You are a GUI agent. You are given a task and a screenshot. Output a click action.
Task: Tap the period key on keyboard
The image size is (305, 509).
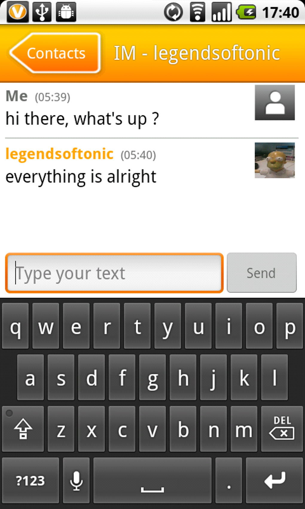229,480
